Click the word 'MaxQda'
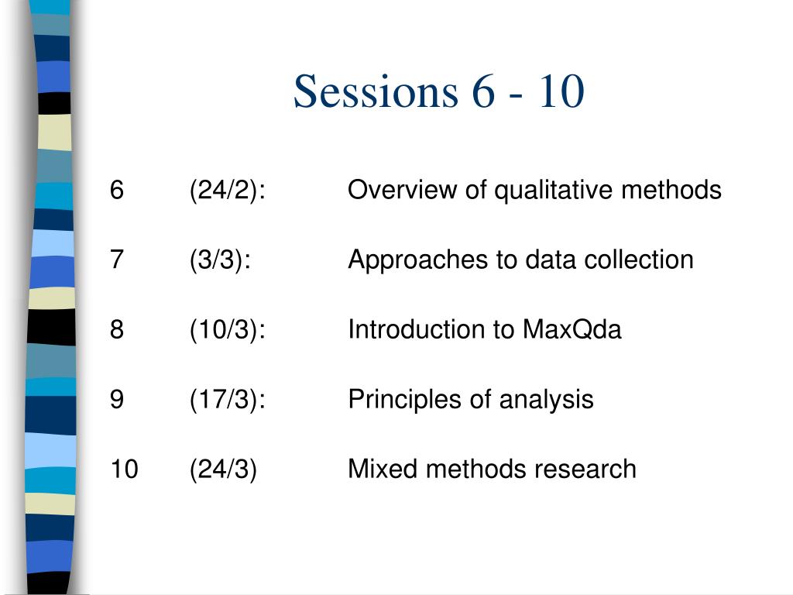The height and width of the screenshot is (595, 793). coord(572,329)
